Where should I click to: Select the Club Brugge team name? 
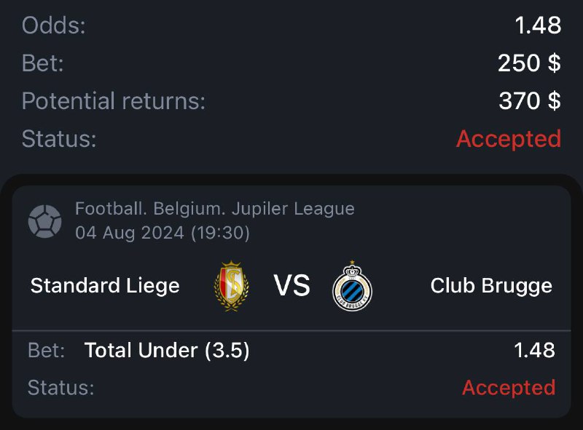(491, 286)
